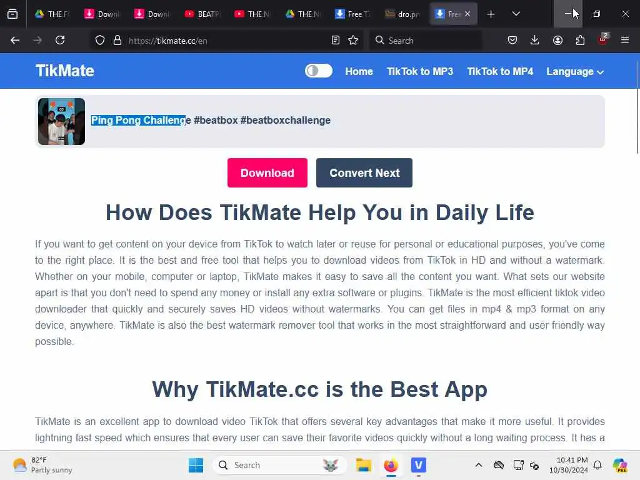Click the #beatboxchallenge hashtag text
Image resolution: width=640 pixels, height=480 pixels.
click(x=285, y=121)
